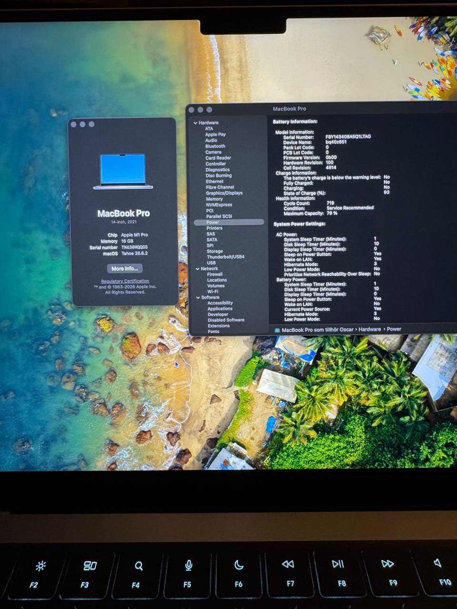The height and width of the screenshot is (609, 457).
Task: Click the battery serial number F8Y143408A5Q1LTAG
Action: tap(348, 137)
